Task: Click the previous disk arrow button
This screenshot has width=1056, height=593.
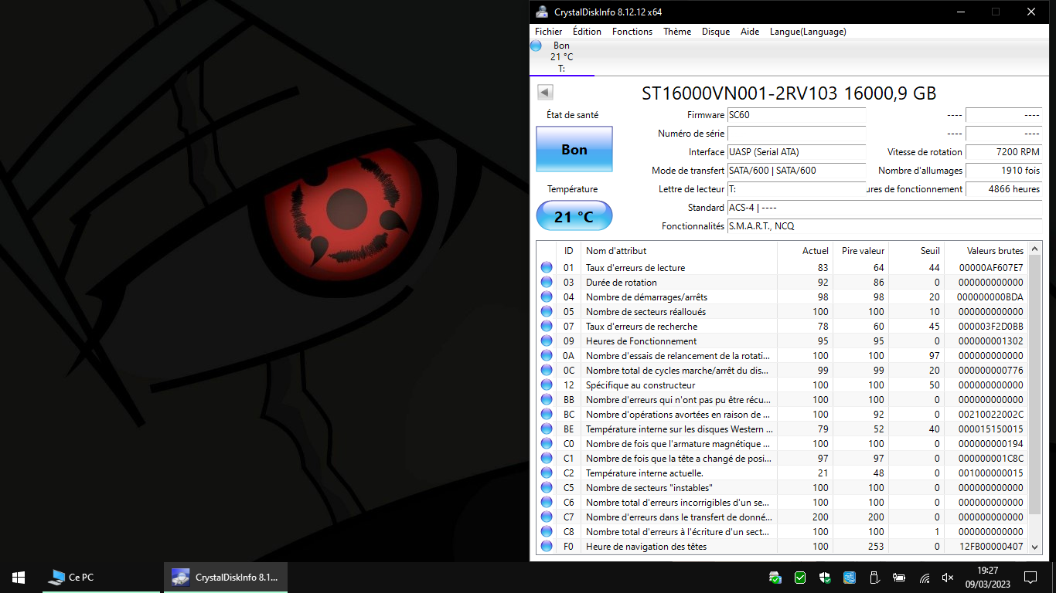Action: [545, 93]
